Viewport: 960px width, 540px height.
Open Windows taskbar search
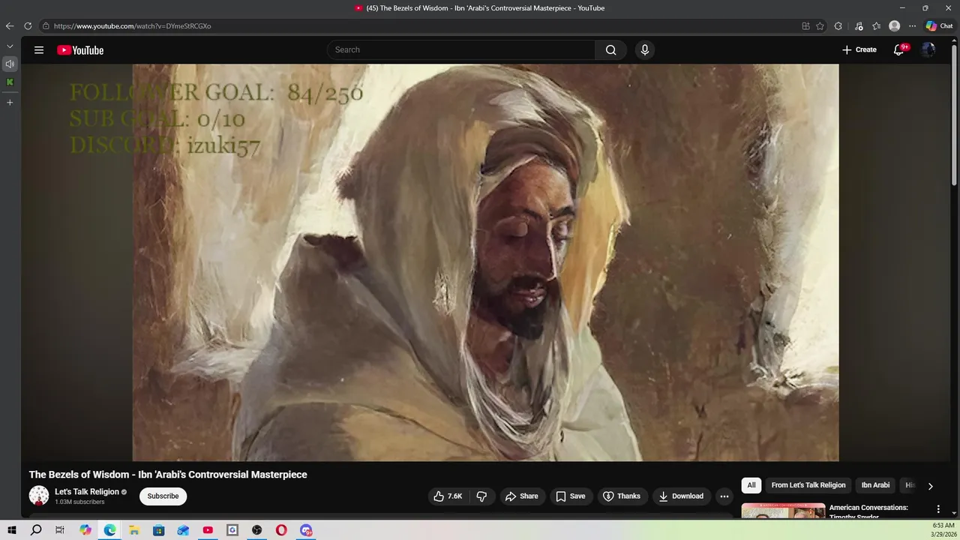tap(36, 530)
